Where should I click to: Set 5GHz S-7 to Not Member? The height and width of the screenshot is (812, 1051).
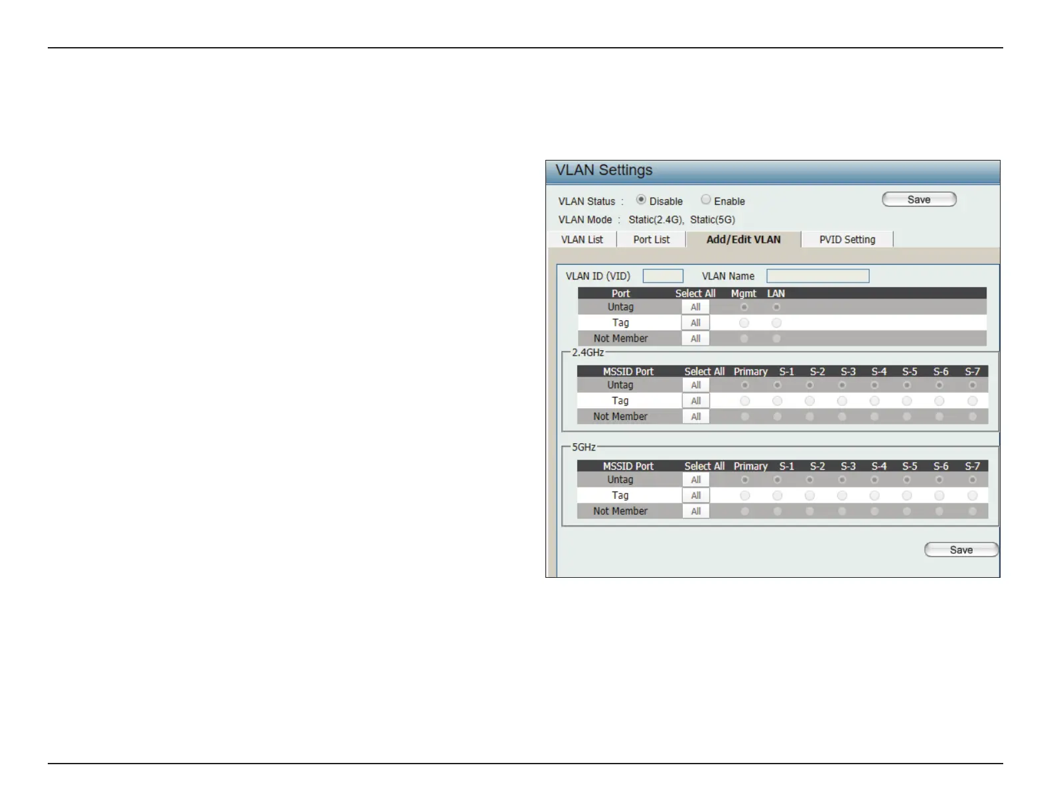tap(973, 511)
